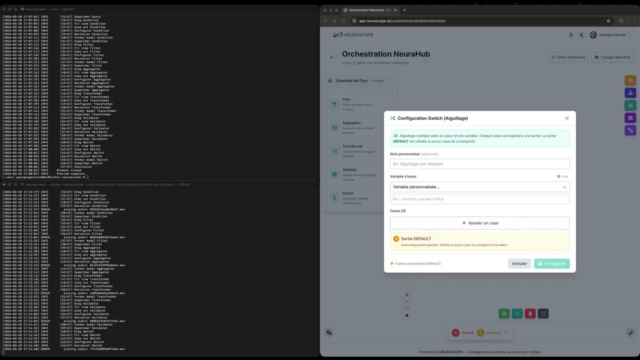Click the pencil edit icon

631,332
